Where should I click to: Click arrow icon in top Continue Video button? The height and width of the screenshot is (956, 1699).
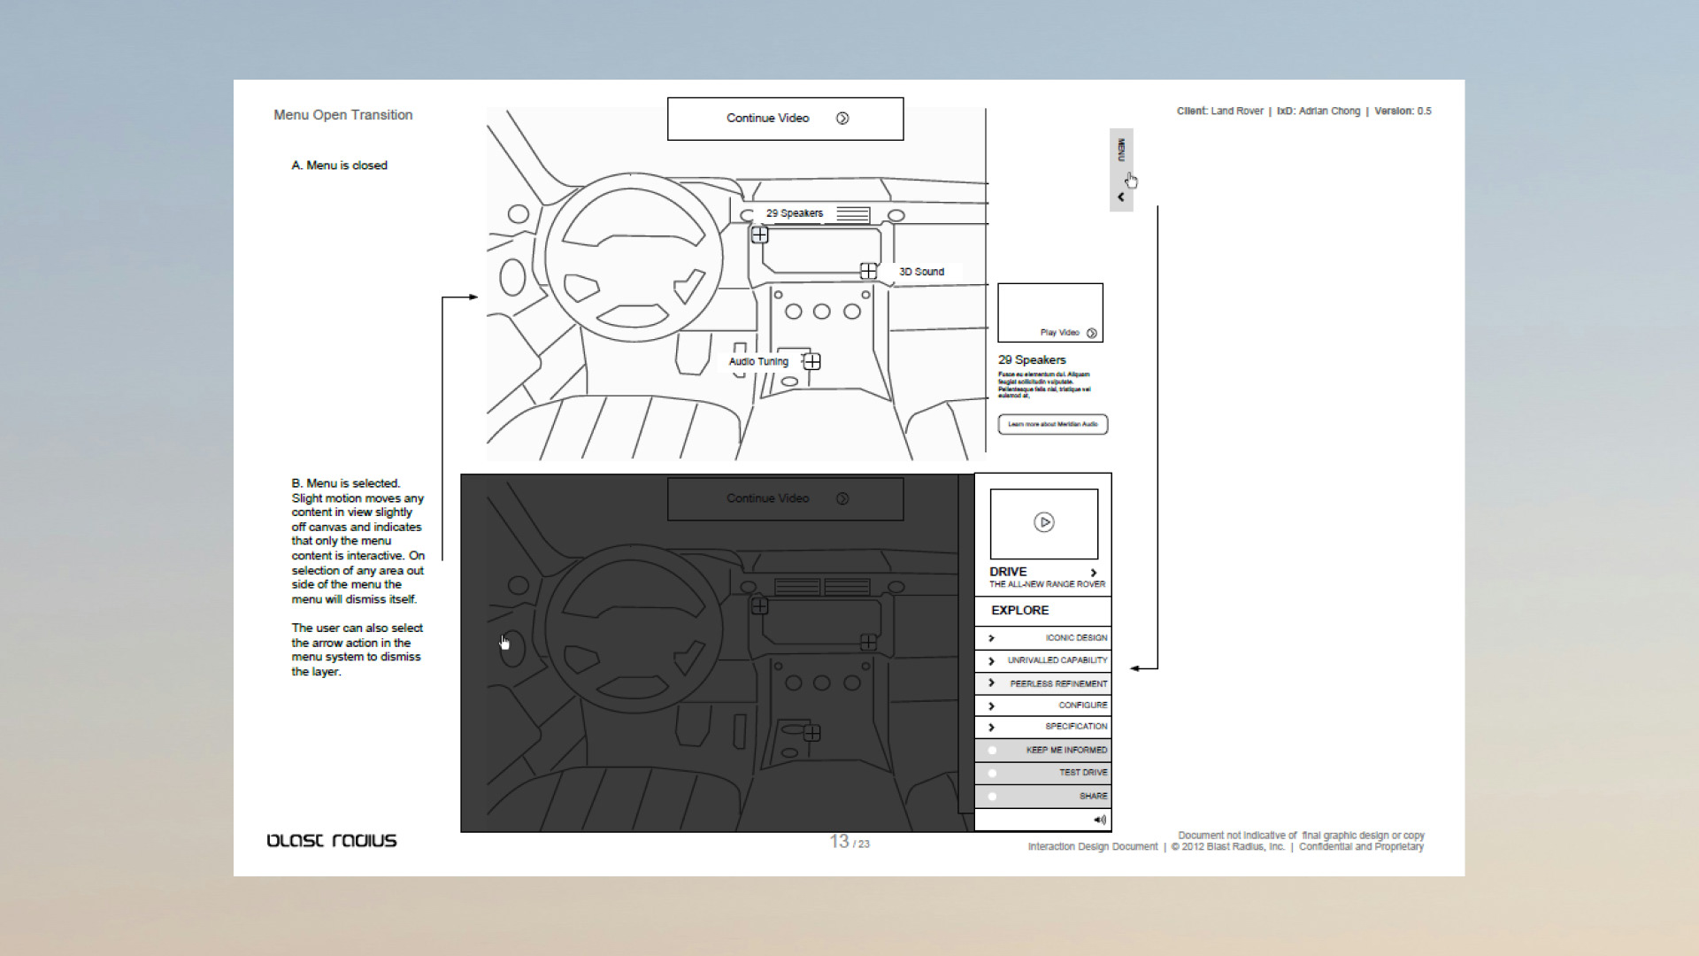tap(842, 119)
